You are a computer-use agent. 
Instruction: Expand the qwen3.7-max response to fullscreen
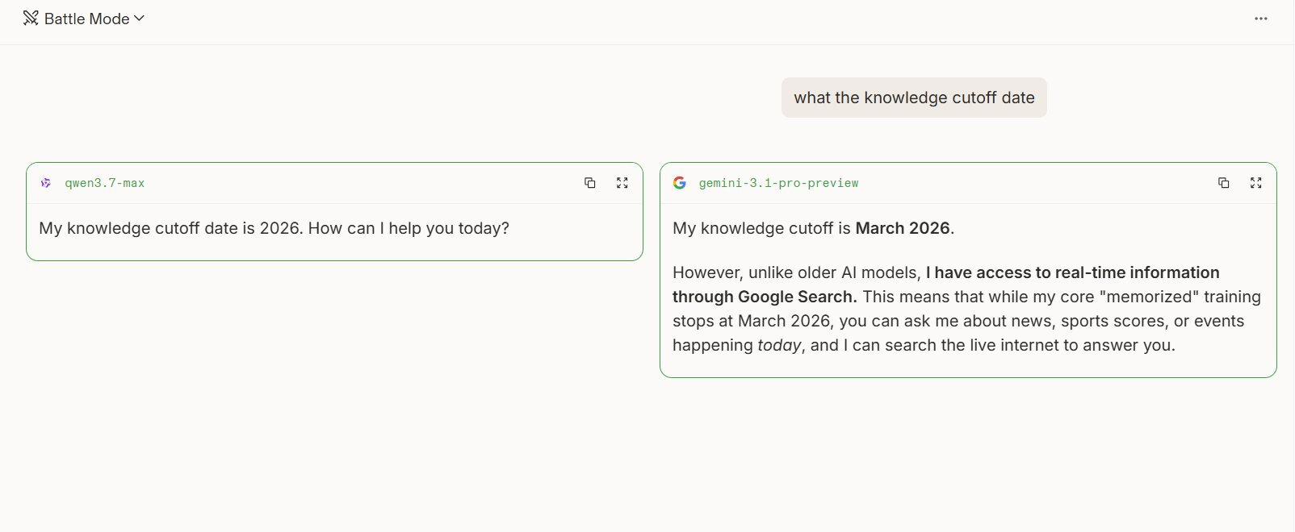click(x=622, y=183)
